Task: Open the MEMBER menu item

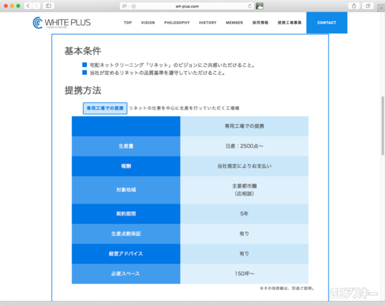Action: 234,22
